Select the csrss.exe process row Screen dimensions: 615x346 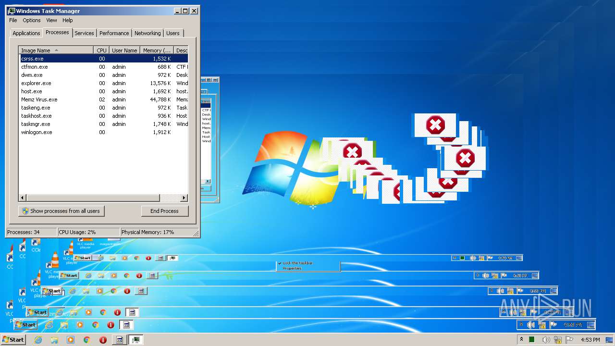(103, 59)
